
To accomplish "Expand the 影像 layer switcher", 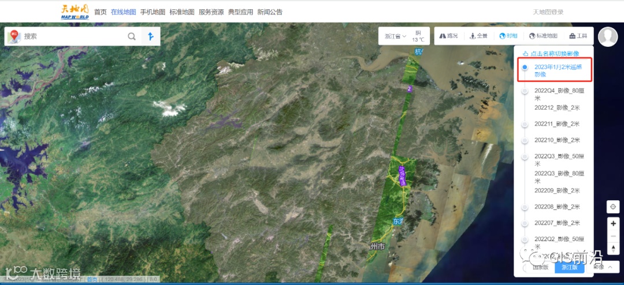I will [603, 267].
